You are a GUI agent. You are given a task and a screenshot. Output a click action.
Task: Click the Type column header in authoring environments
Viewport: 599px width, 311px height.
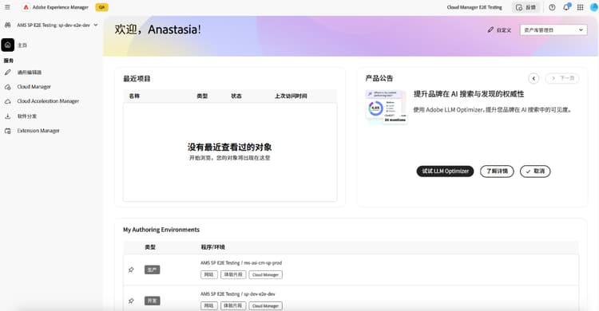click(x=150, y=247)
